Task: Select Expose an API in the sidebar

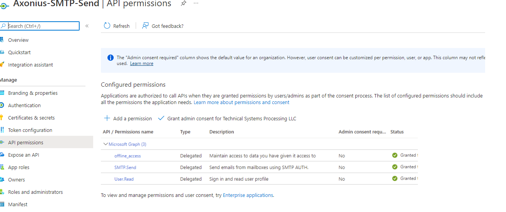Action: (24, 155)
